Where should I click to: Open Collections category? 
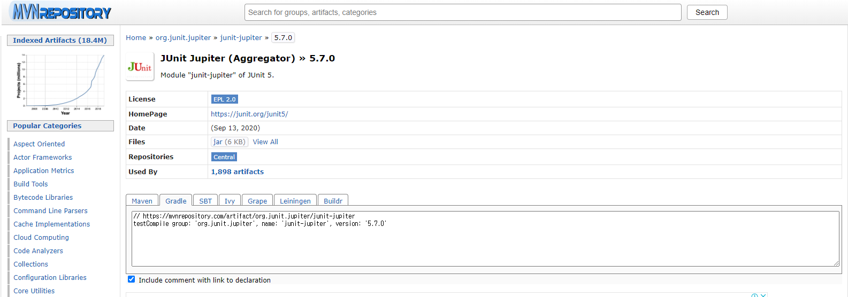click(x=30, y=264)
